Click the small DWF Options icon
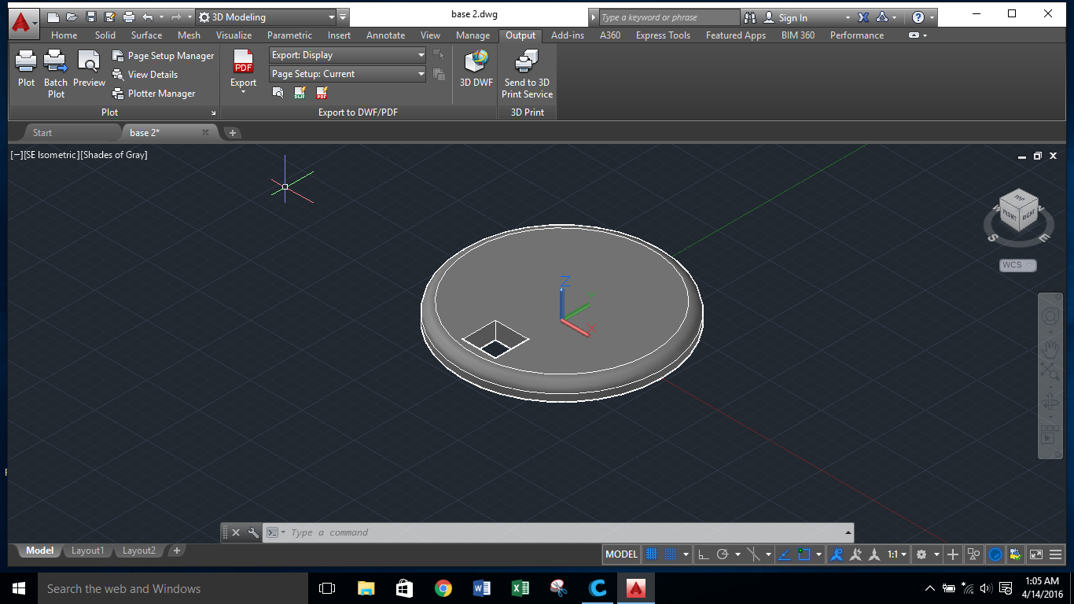Screen dimensions: 1074x604 coord(300,93)
